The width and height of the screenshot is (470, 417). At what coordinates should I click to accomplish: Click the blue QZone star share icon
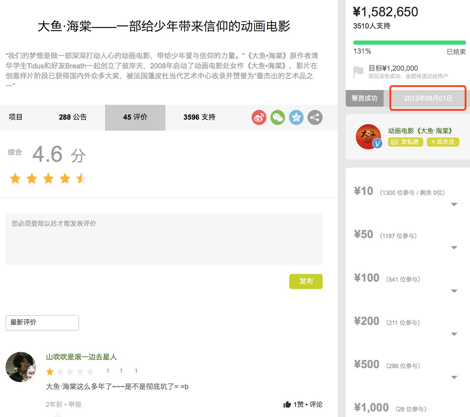click(296, 118)
